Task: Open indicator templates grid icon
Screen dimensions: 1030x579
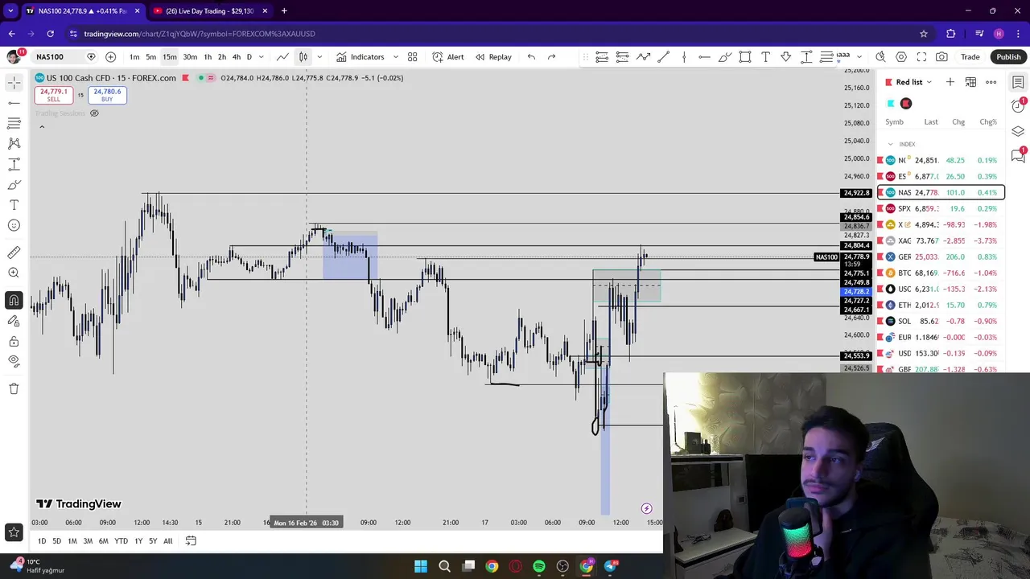Action: pos(412,57)
